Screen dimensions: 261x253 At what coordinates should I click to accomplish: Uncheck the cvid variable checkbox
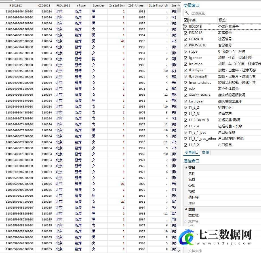click(186, 89)
